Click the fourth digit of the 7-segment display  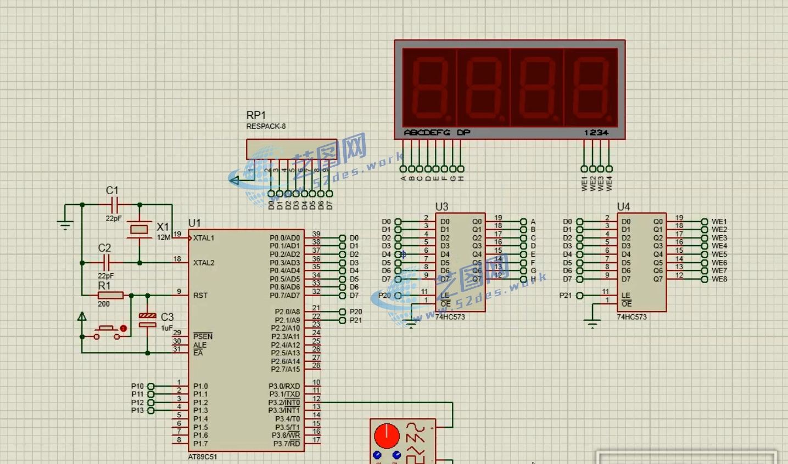point(591,88)
